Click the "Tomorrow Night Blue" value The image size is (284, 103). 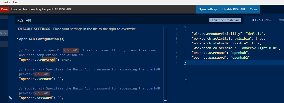pyautogui.click(x=258, y=48)
